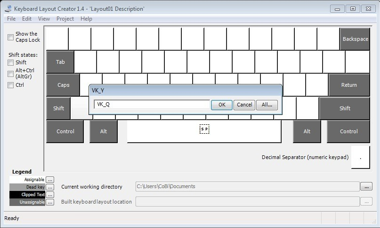Click the Decimal Separator key box
The image size is (380, 228).
pyautogui.click(x=360, y=157)
